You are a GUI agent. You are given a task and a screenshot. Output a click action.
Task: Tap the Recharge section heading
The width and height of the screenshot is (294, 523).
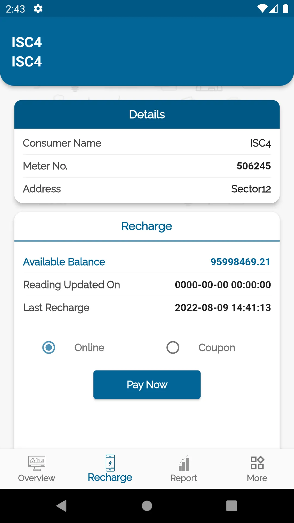point(147,226)
